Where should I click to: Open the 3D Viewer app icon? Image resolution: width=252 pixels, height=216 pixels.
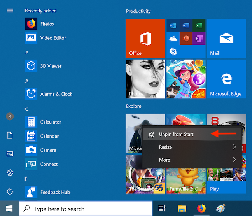pos(31,66)
